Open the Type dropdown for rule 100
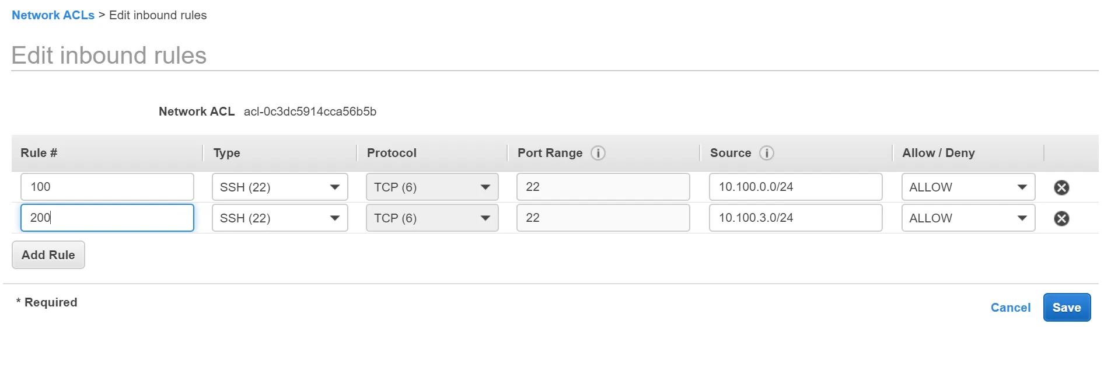This screenshot has width=1111, height=387. point(280,187)
